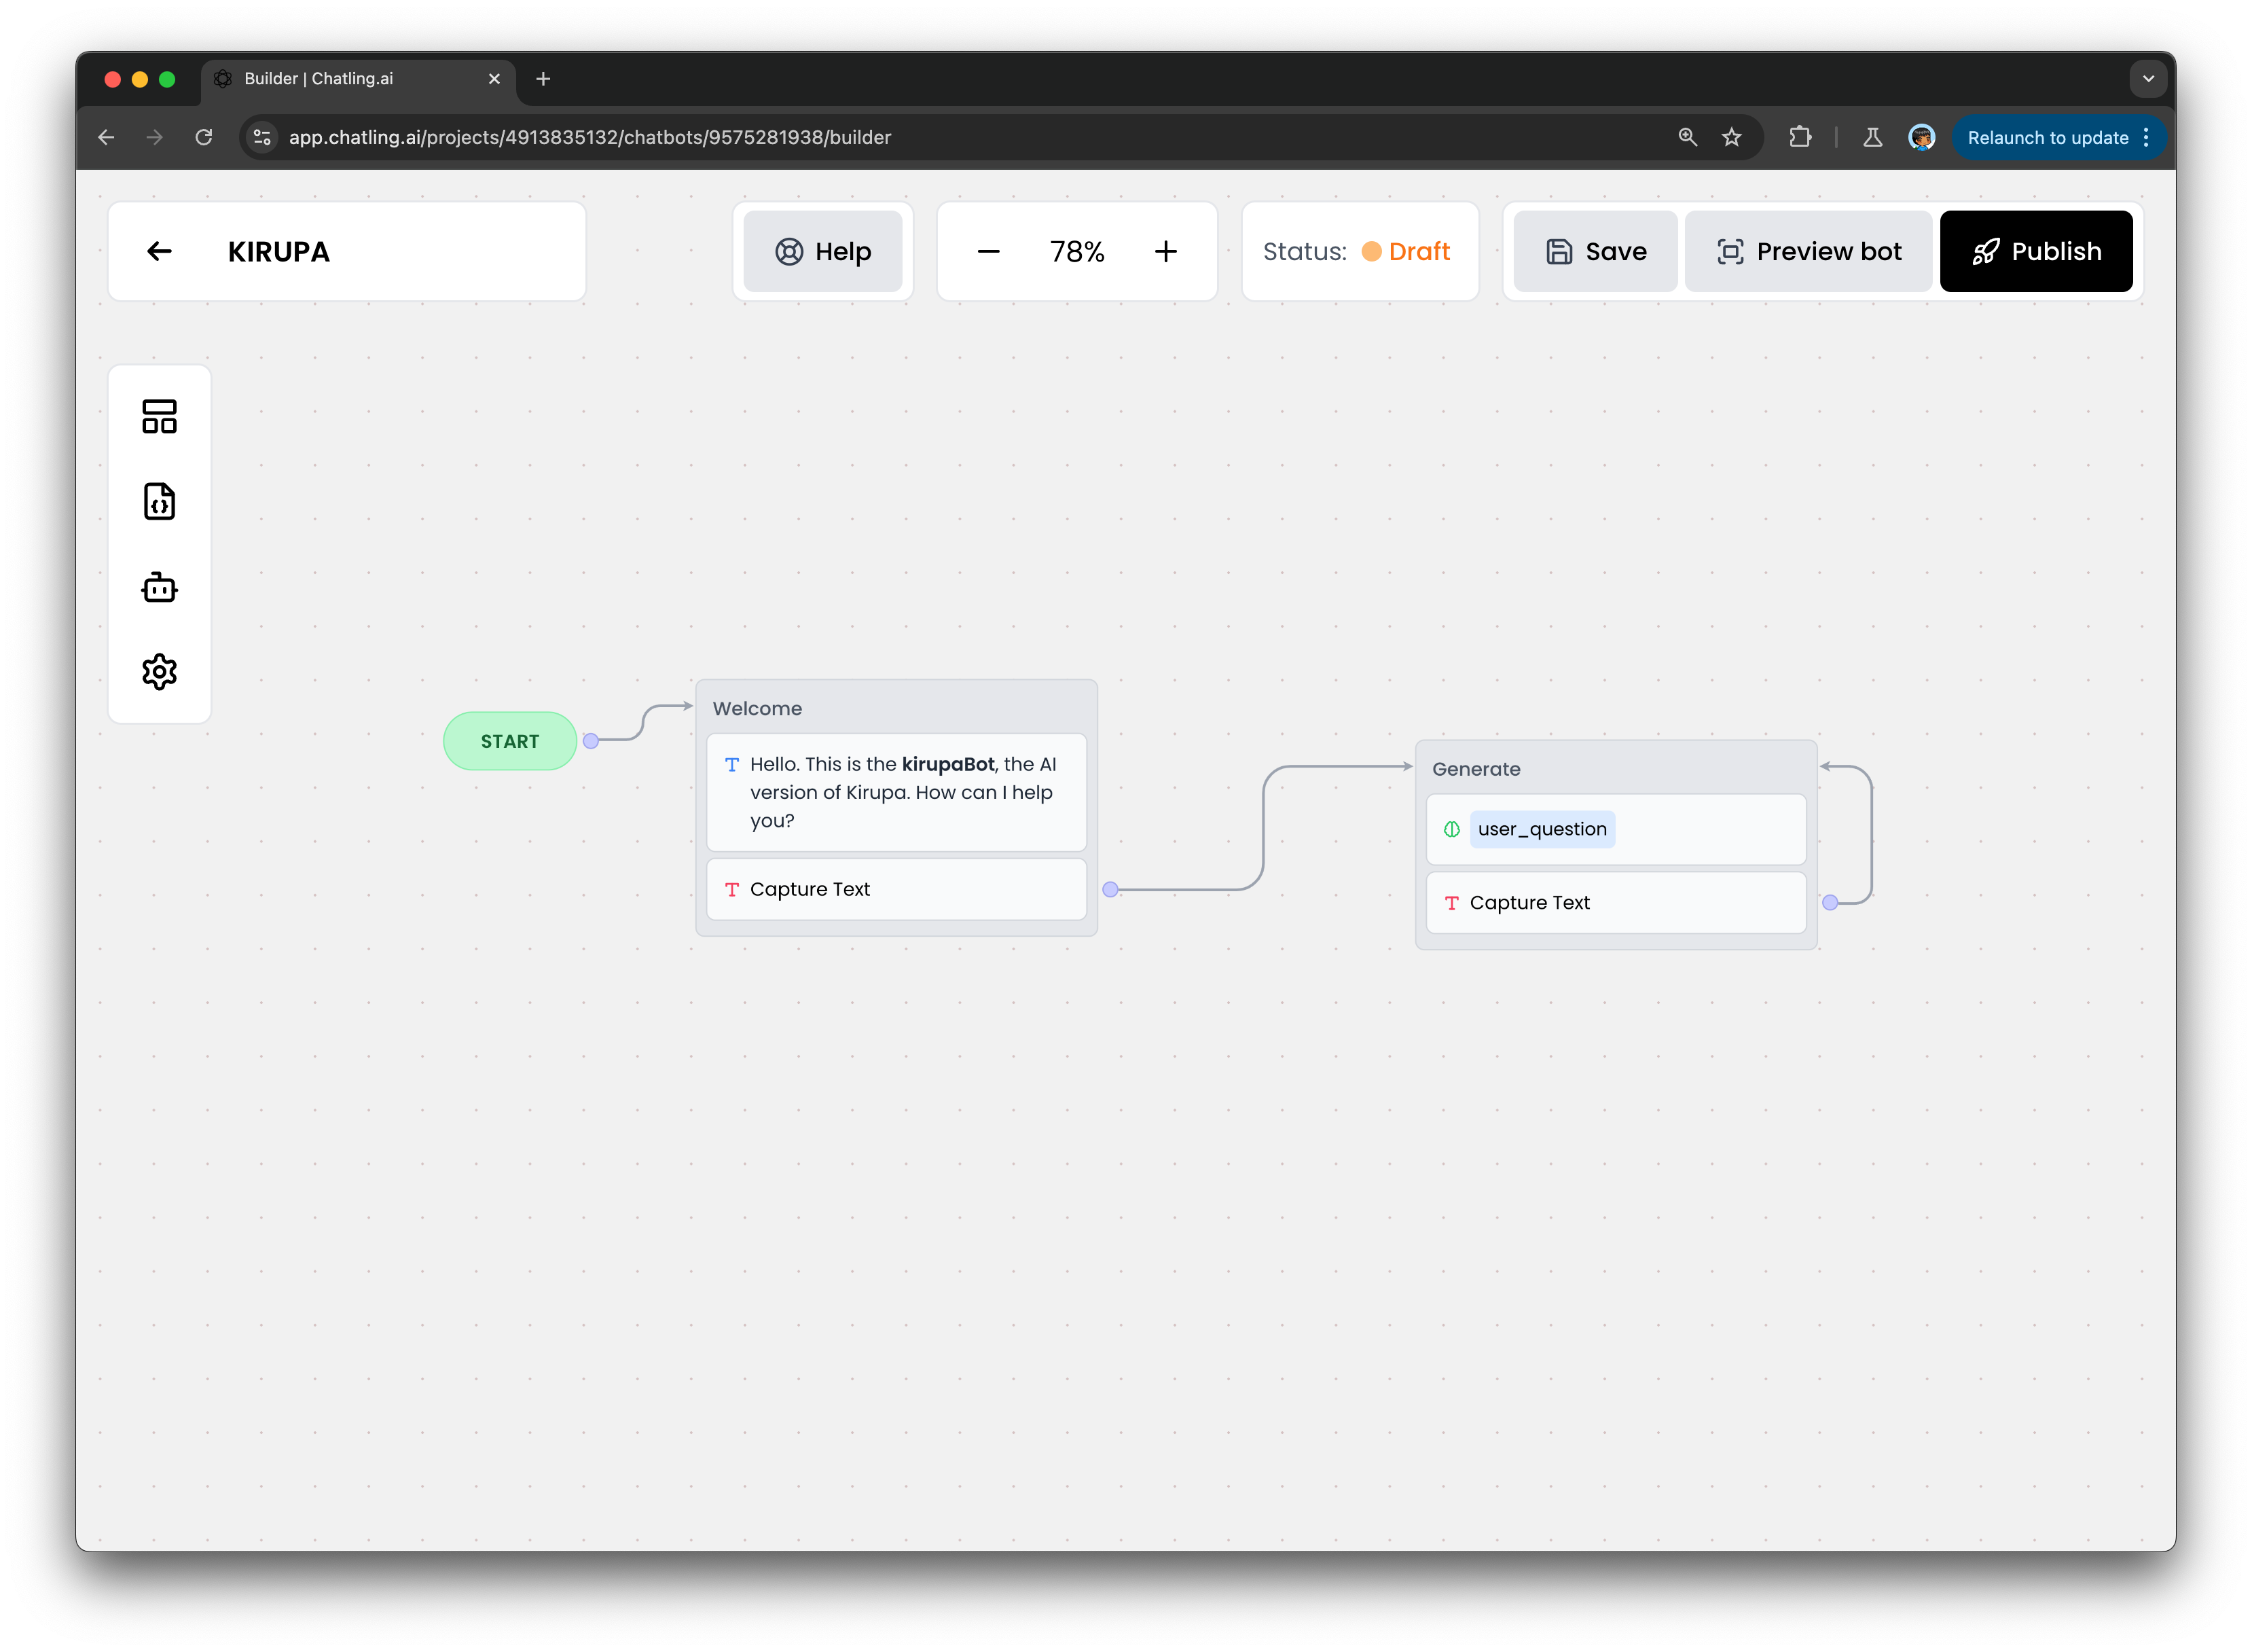2252x1652 pixels.
Task: Click the robot icon in left sidebar
Action: click(x=159, y=587)
